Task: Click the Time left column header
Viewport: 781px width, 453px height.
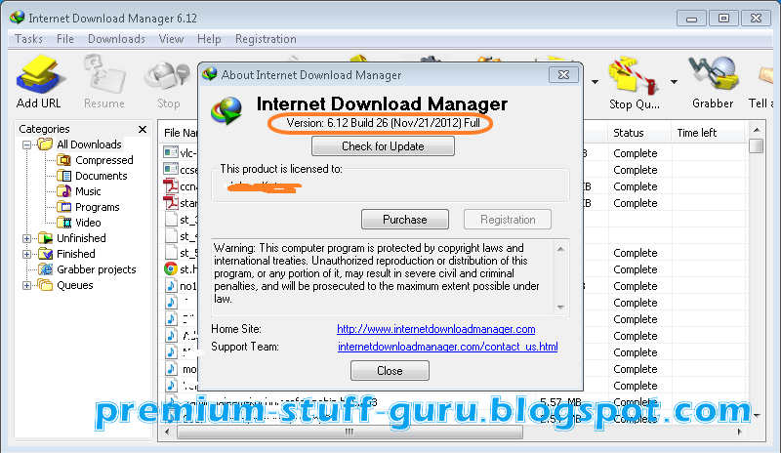Action: 708,133
